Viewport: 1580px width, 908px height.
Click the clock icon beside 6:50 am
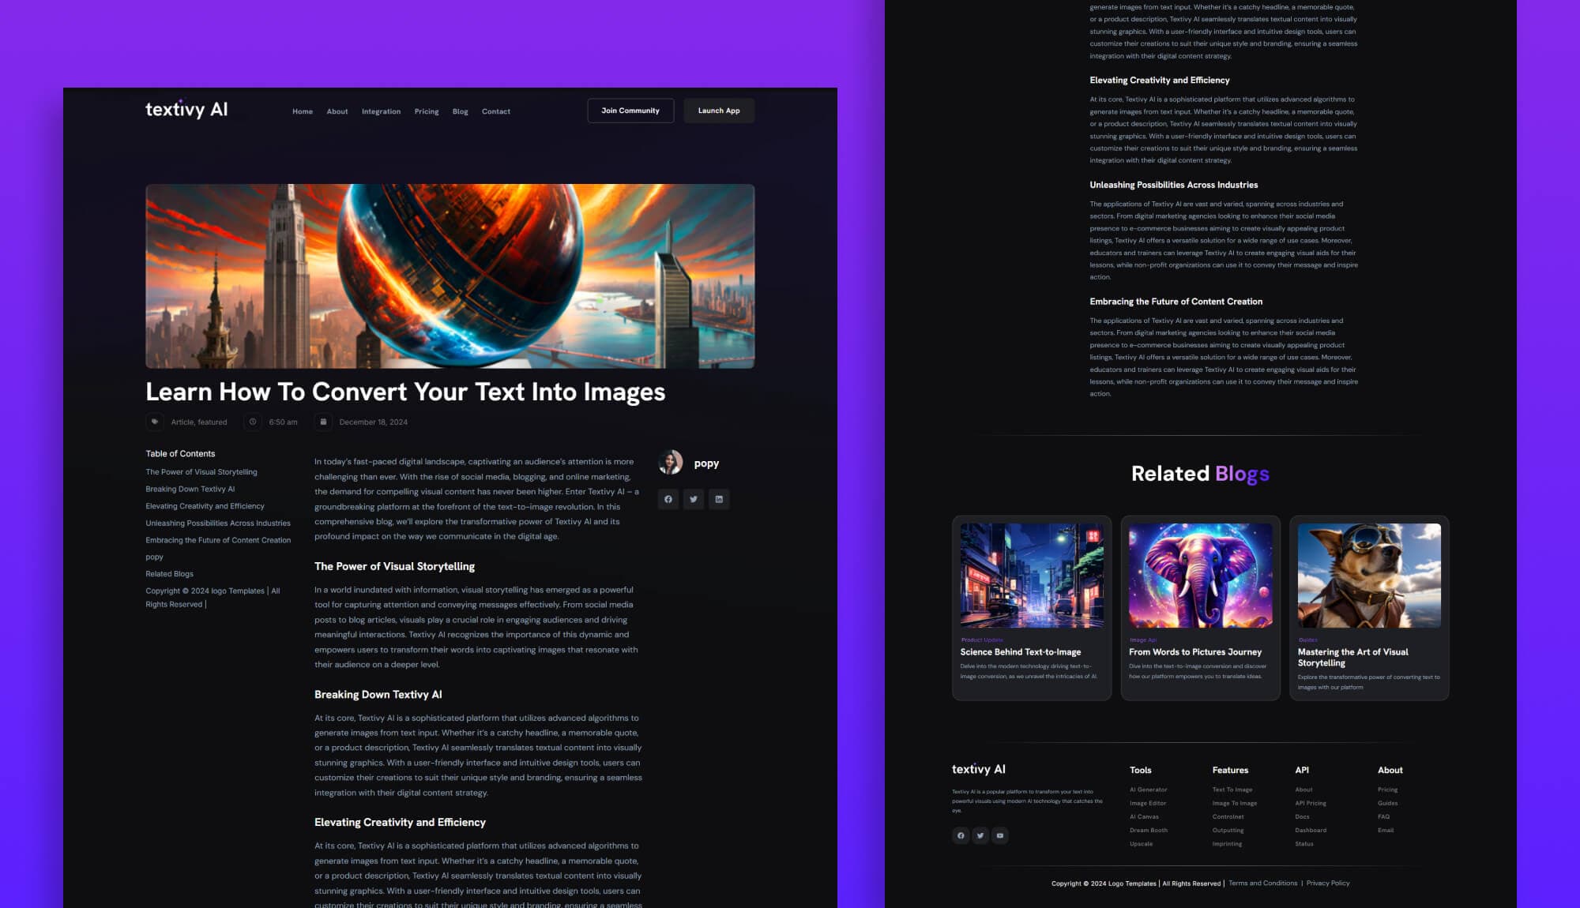252,422
